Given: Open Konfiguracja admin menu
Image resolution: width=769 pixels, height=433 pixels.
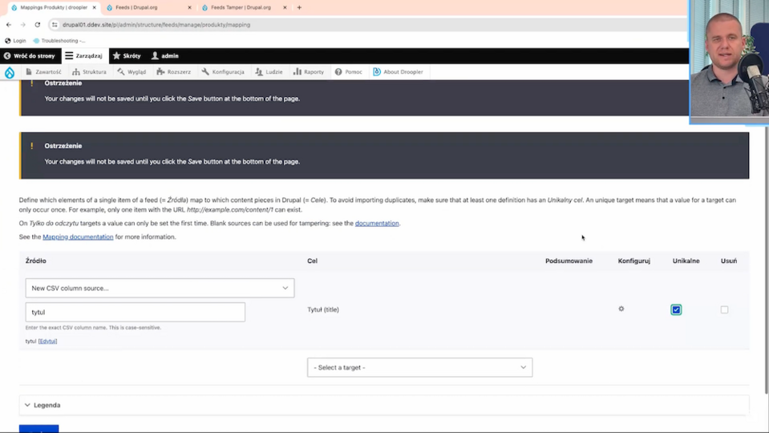Looking at the screenshot, I should [x=223, y=71].
